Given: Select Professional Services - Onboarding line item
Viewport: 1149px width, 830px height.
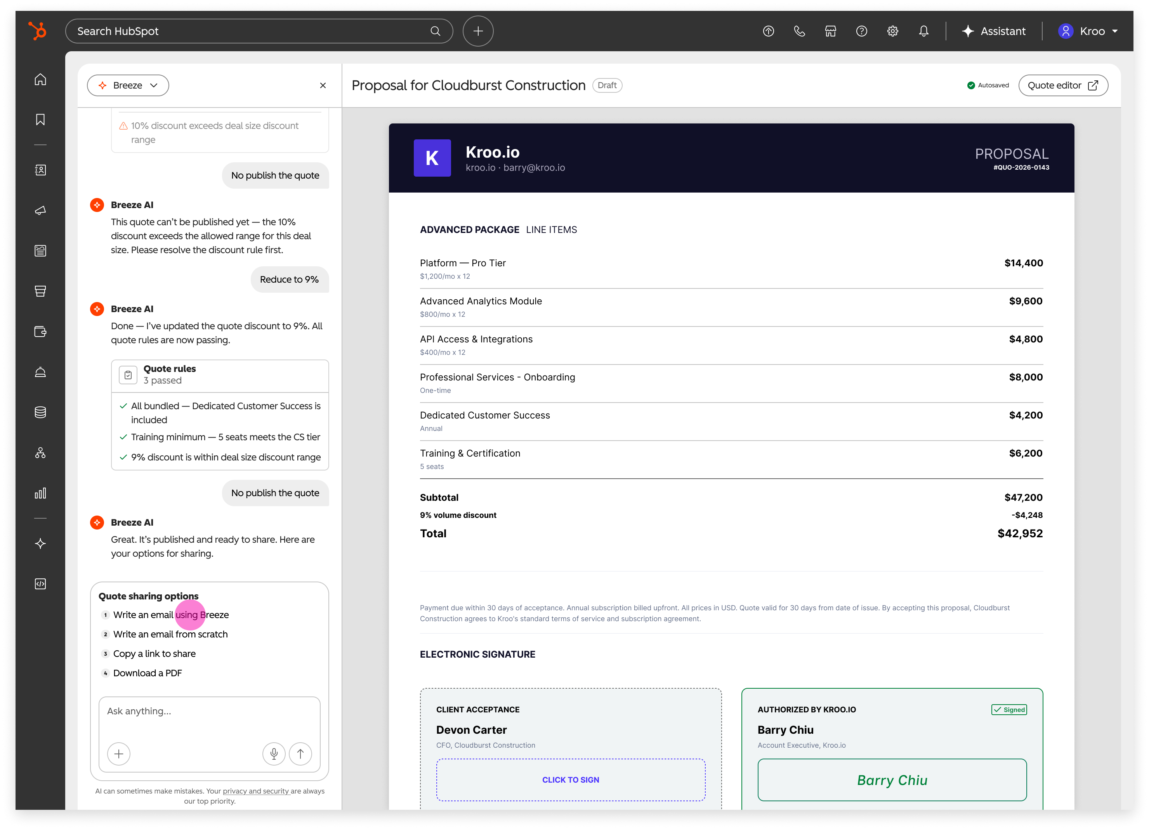Looking at the screenshot, I should click(731, 383).
